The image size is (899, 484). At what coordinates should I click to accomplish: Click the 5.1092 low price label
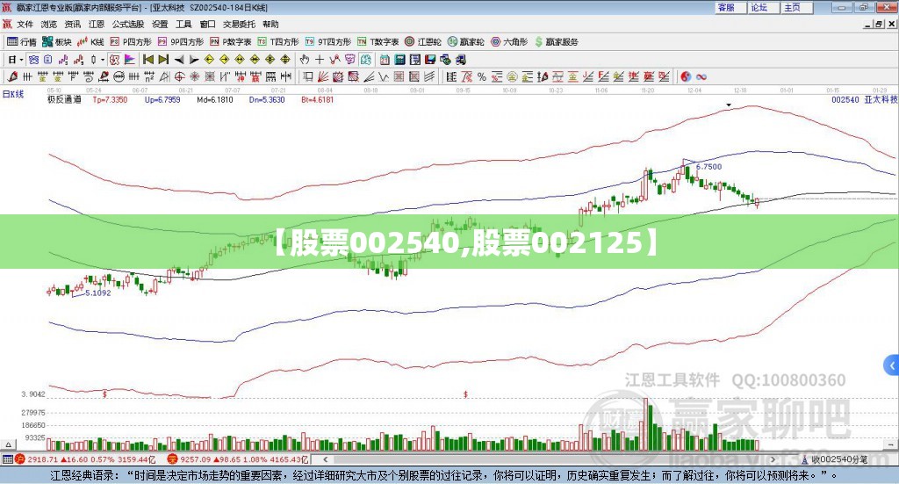pos(98,293)
